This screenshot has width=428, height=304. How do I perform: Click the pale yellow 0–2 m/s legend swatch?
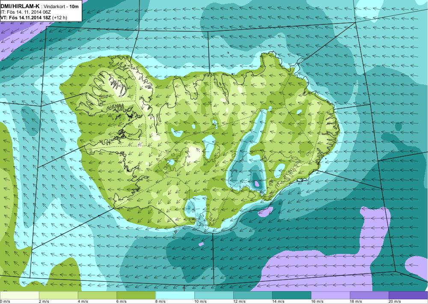19,295
